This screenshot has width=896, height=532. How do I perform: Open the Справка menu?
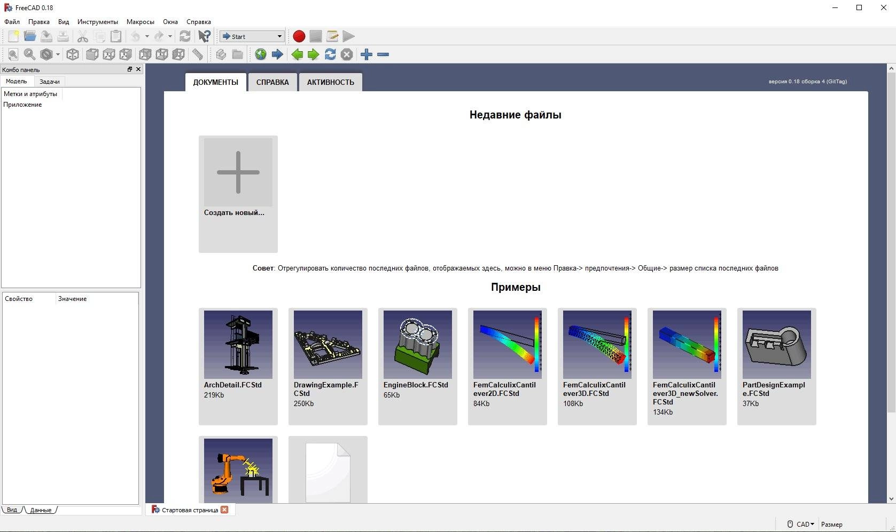pos(199,22)
